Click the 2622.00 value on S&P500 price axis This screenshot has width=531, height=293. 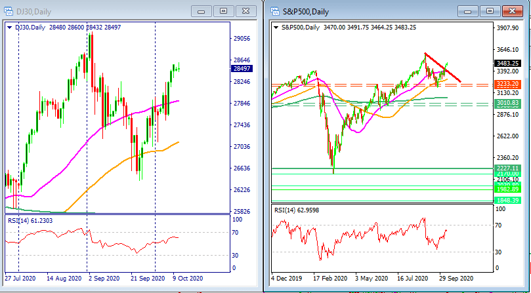point(507,136)
